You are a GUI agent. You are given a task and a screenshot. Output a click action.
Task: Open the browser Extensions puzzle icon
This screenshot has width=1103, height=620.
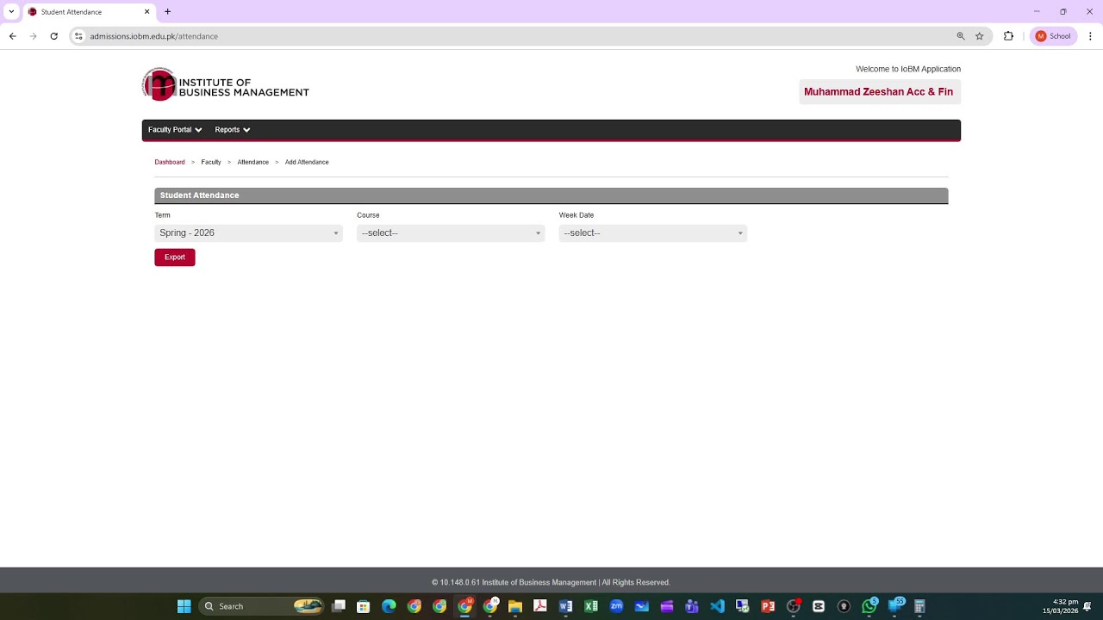[1008, 36]
